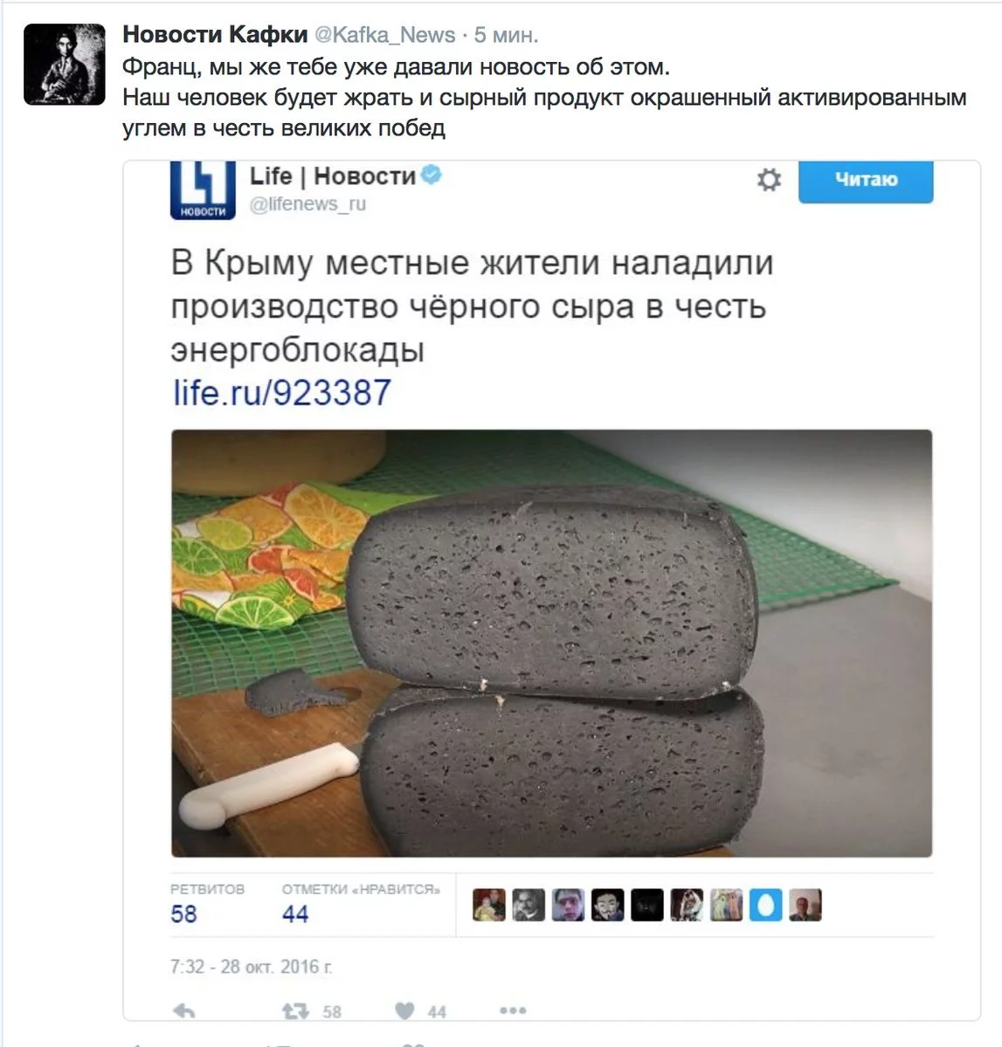Open the three-dots more options
This screenshot has width=1002, height=1047.
(x=513, y=1011)
